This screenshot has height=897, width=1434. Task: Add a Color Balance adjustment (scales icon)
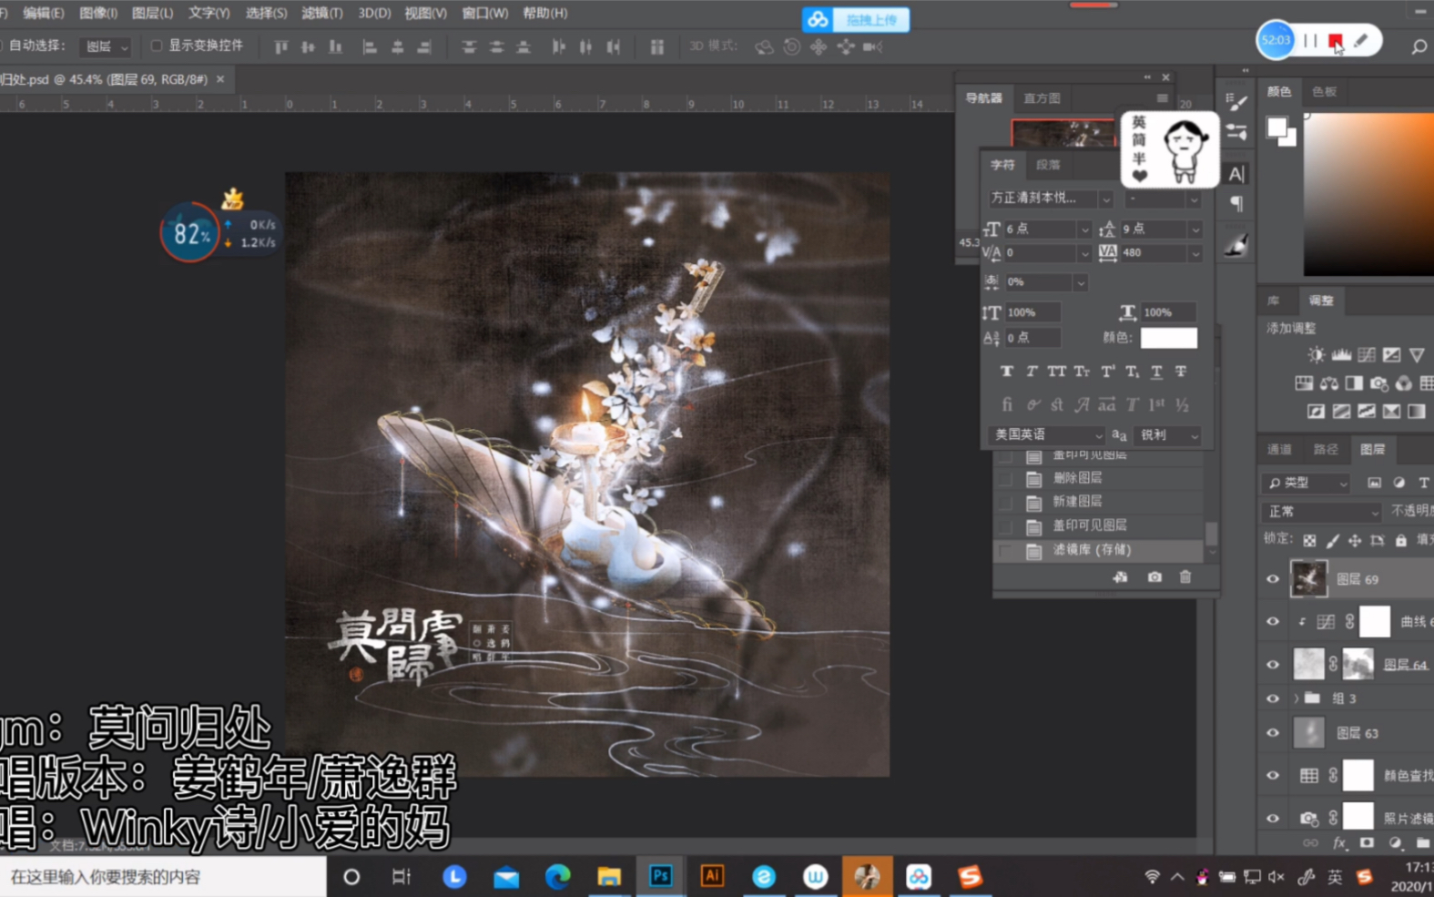[x=1329, y=384]
